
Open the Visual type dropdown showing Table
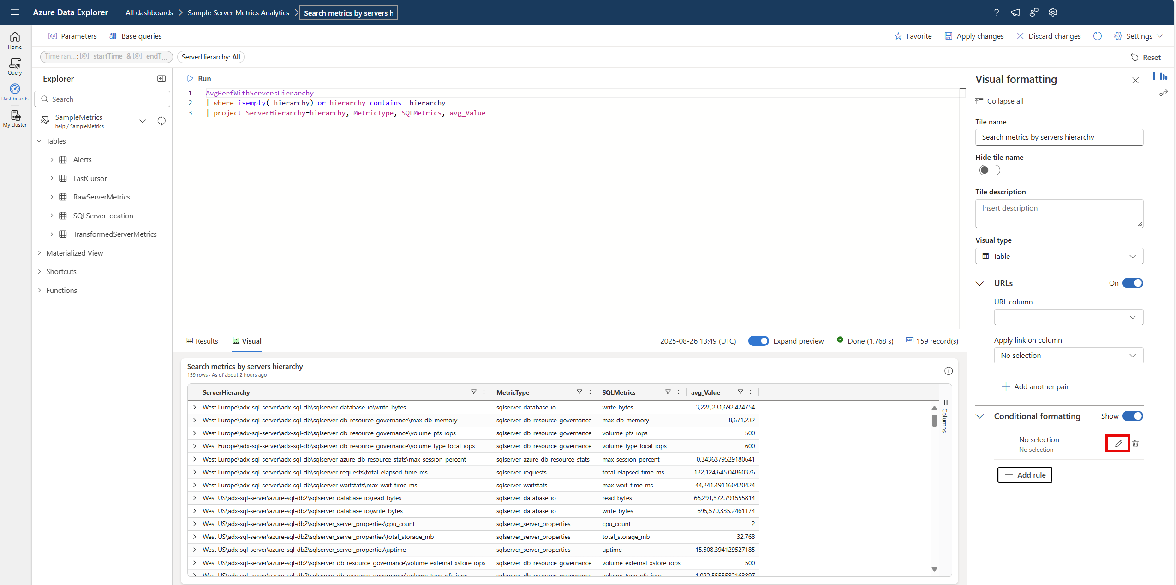click(x=1058, y=256)
